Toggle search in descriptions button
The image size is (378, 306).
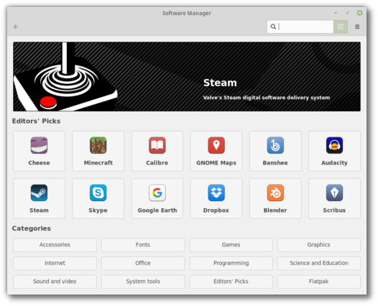pos(341,27)
